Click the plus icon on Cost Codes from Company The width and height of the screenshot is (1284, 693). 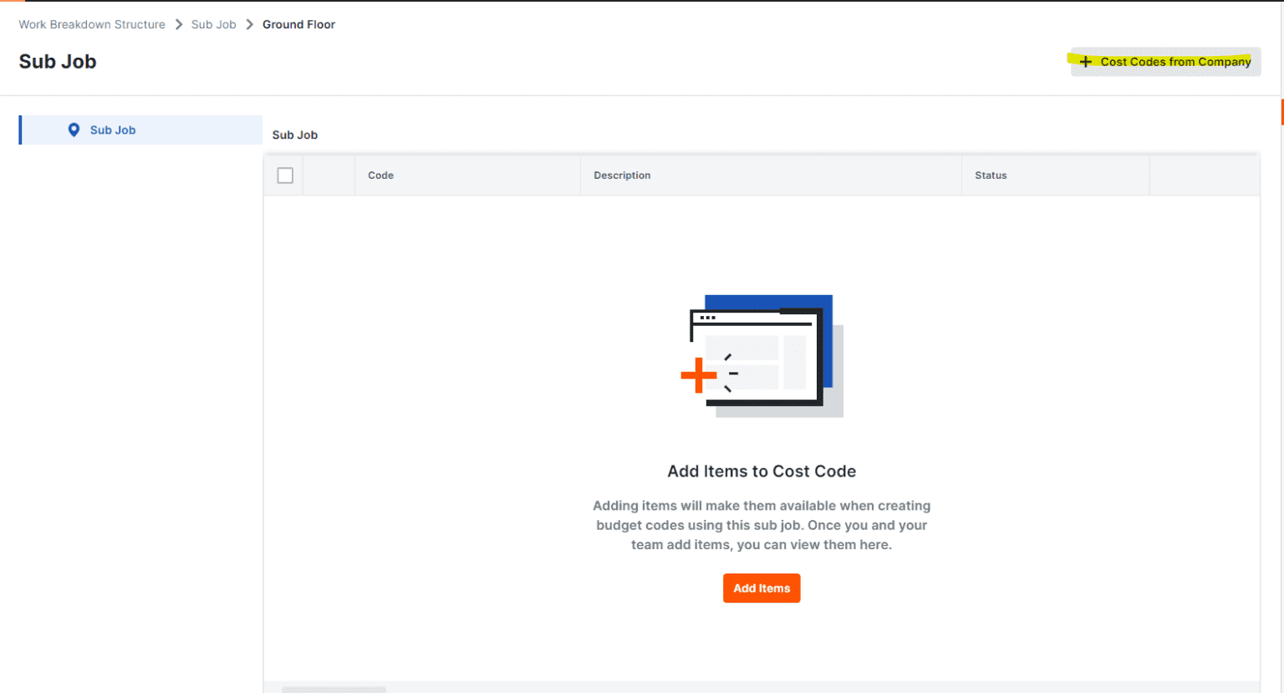tap(1086, 61)
